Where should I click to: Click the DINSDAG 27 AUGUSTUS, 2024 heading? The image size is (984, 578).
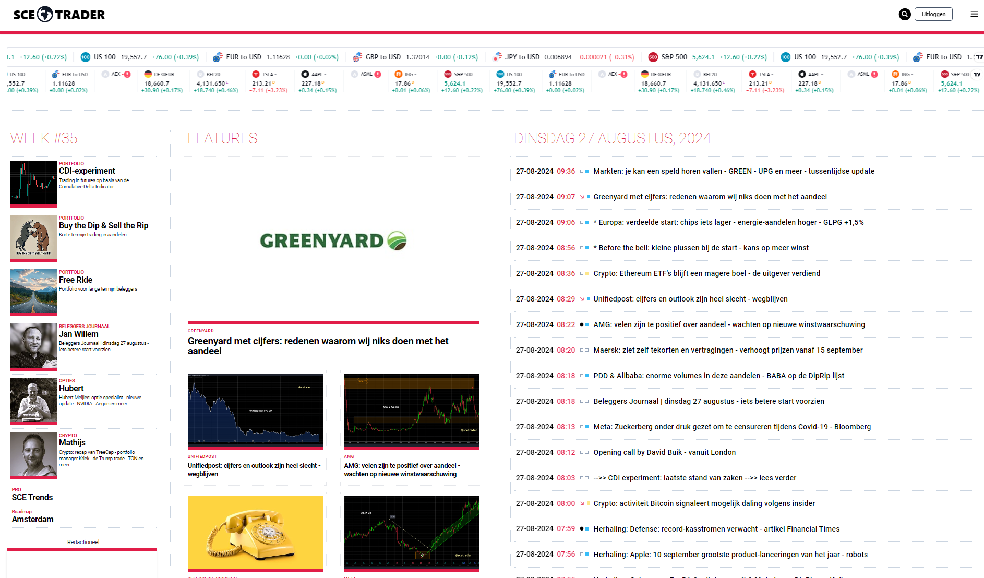[x=612, y=138]
